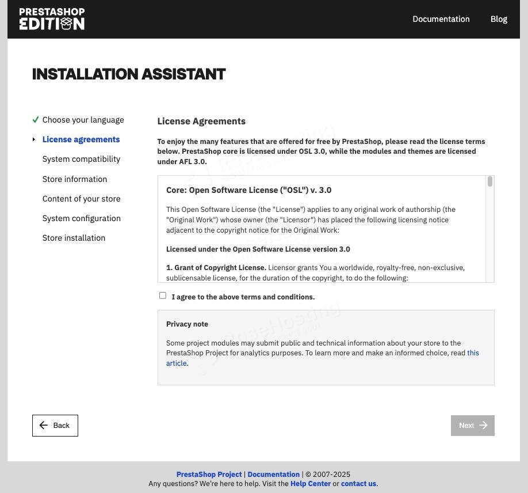This screenshot has width=528, height=493.
Task: Click the Installation Assistant title
Action: [x=129, y=74]
